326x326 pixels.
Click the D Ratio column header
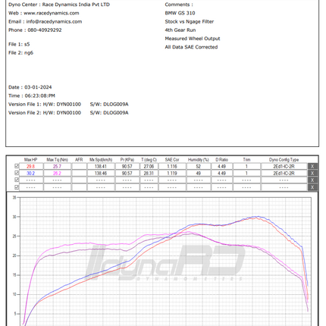pyautogui.click(x=221, y=160)
